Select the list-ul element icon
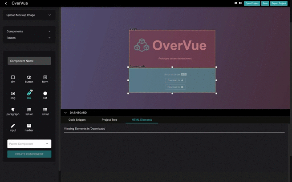The height and width of the screenshot is (182, 292). point(45,110)
